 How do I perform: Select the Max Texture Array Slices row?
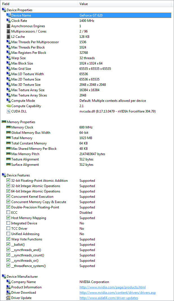pos(86,95)
